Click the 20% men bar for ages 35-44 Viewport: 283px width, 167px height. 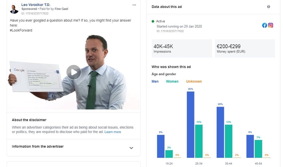[220, 132]
